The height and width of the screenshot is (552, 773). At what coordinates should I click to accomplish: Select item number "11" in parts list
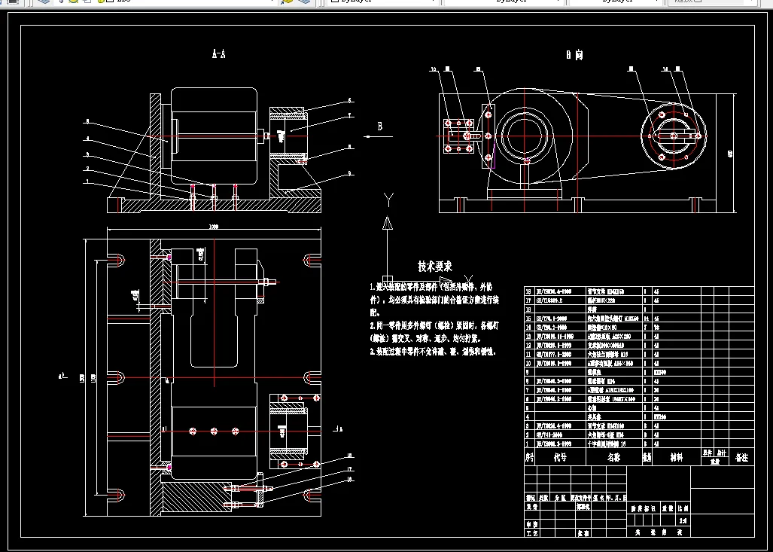pyautogui.click(x=529, y=354)
